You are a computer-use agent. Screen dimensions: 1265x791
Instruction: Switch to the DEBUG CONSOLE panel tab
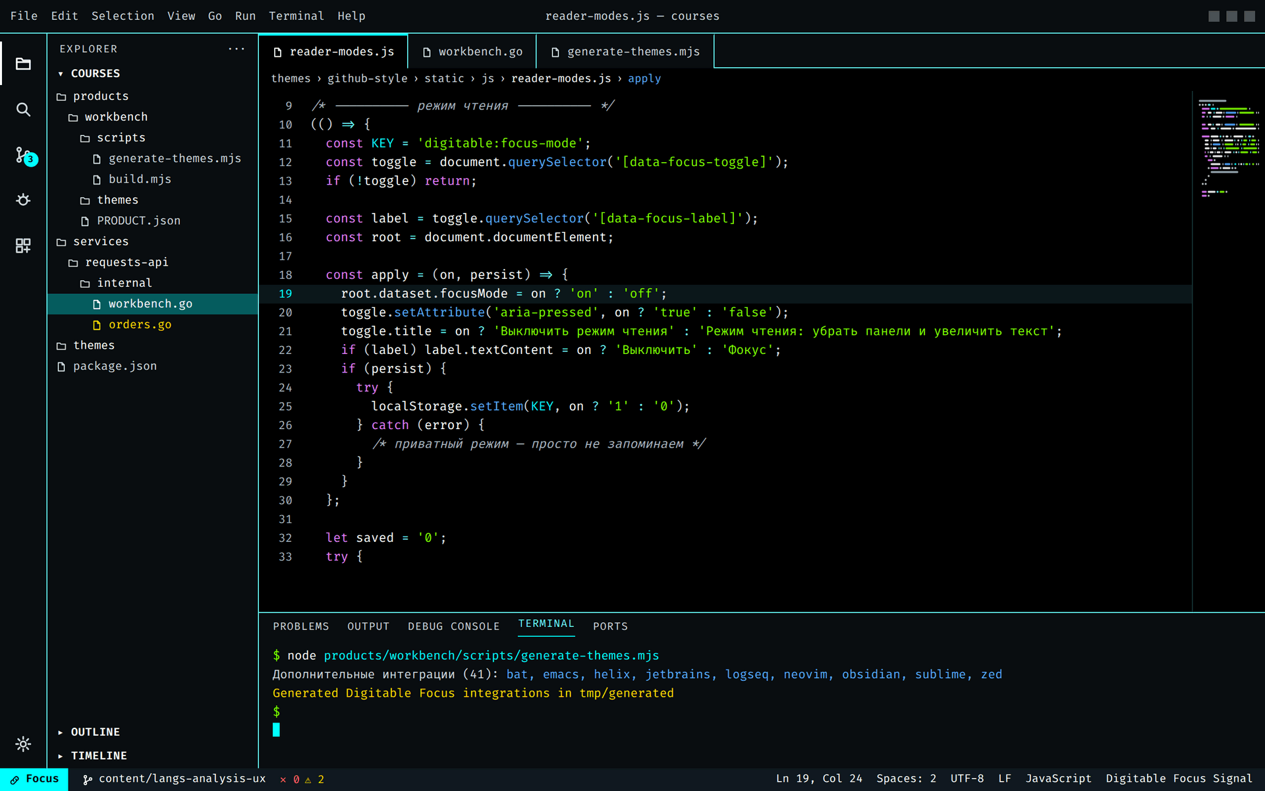click(453, 626)
